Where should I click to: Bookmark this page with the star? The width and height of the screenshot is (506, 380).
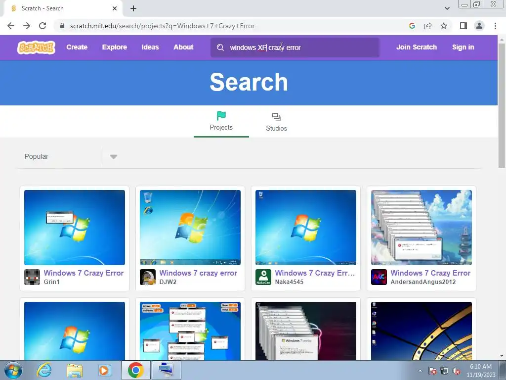444,26
